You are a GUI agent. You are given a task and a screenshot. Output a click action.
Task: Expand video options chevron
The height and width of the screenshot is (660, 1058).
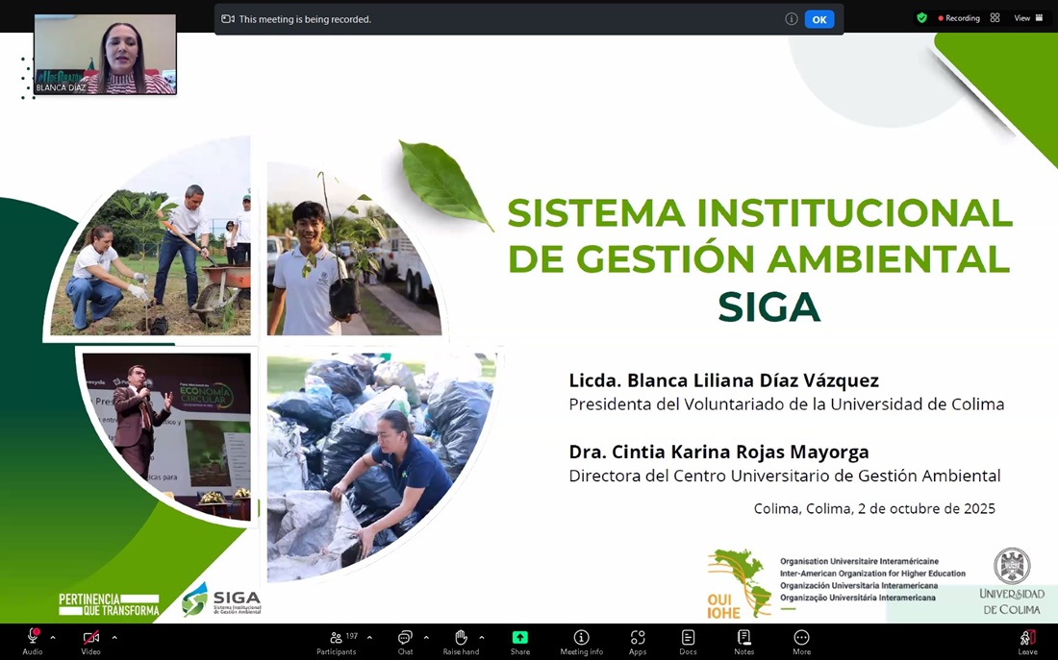coord(114,637)
